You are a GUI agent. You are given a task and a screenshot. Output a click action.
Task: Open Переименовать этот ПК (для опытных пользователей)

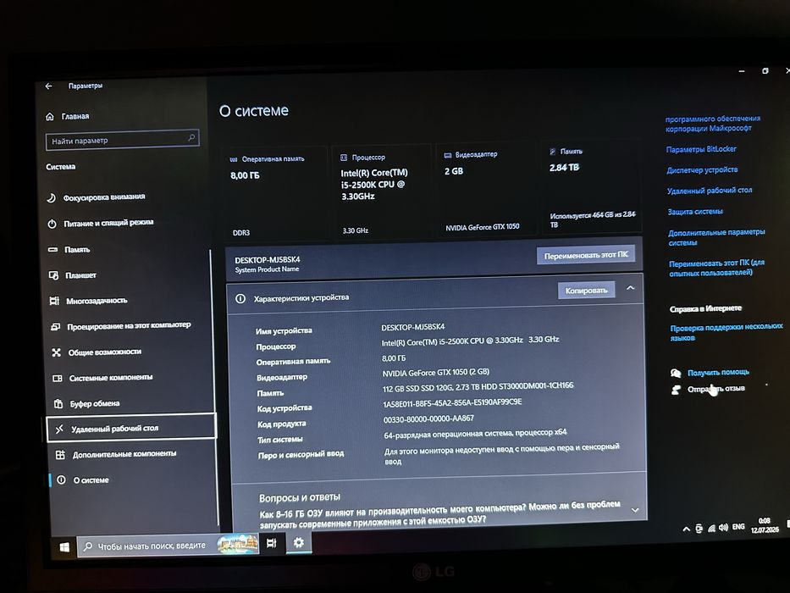717,268
